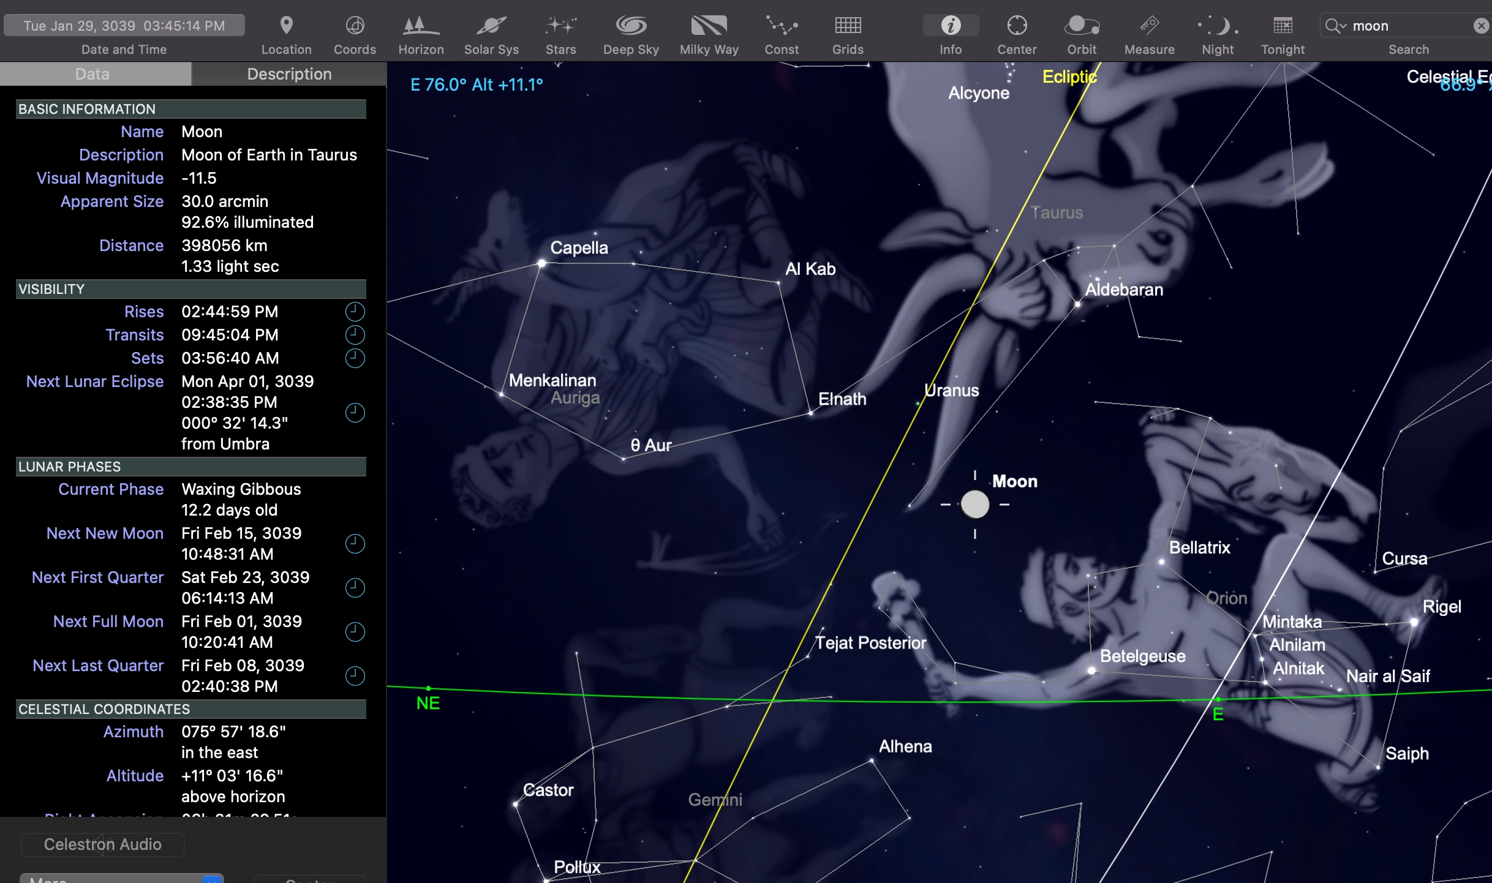Open the Date and Time field
This screenshot has height=883, width=1492.
point(124,26)
